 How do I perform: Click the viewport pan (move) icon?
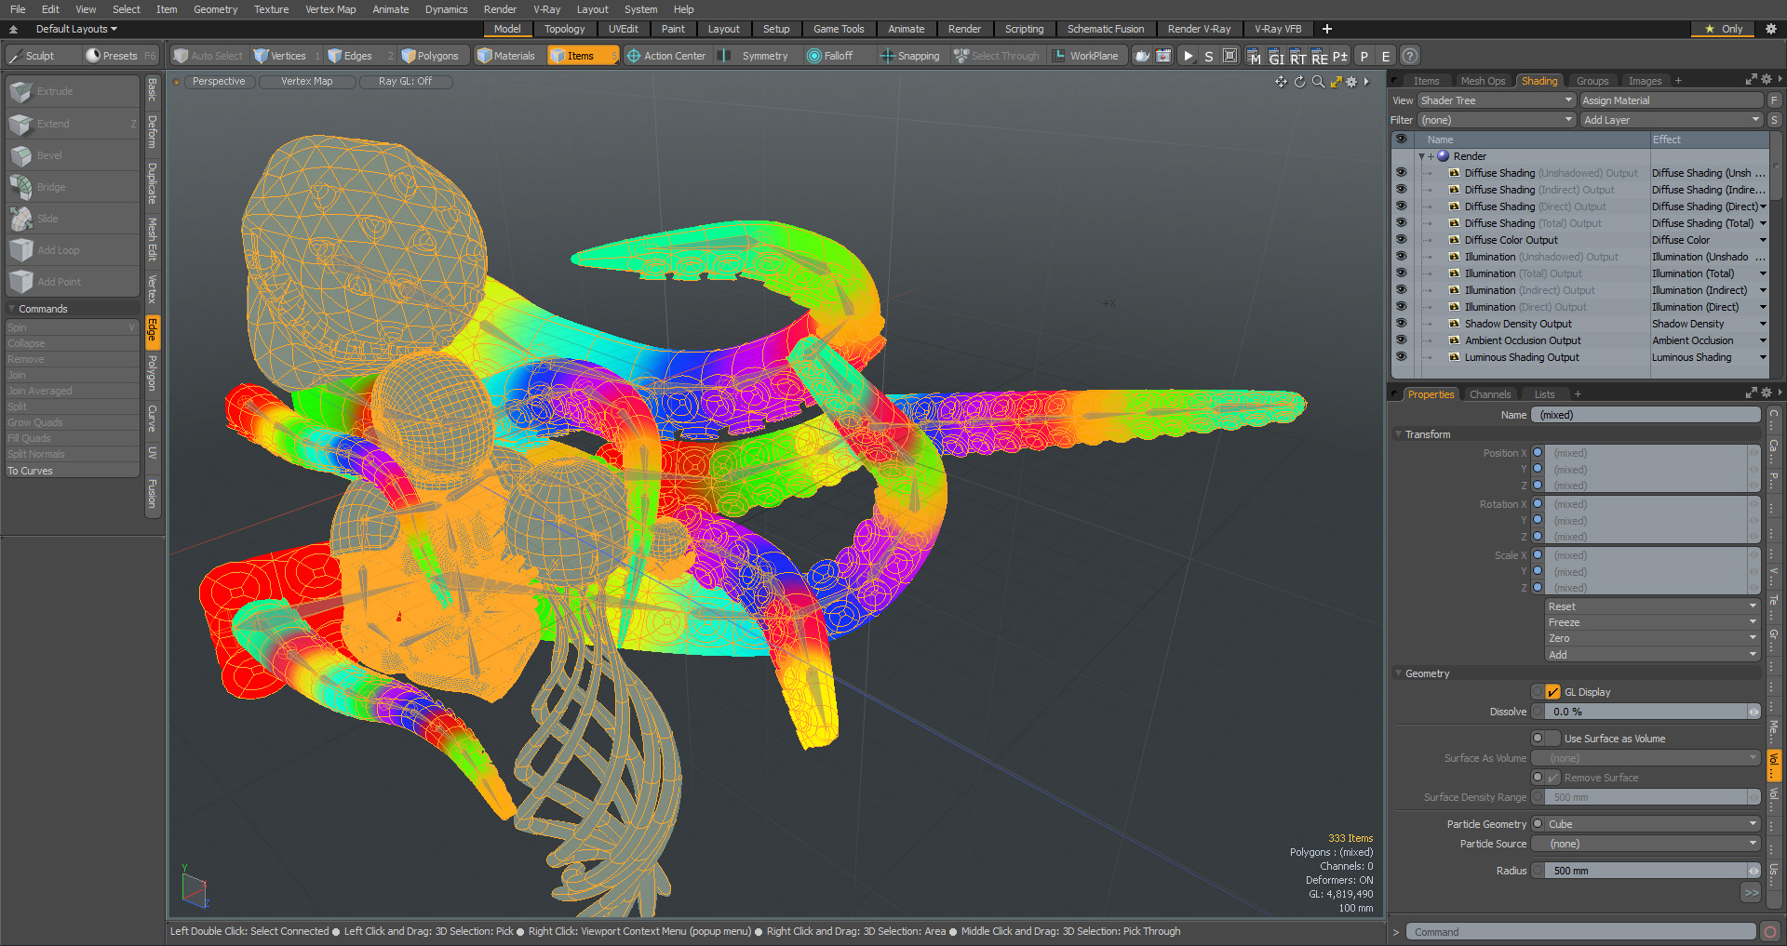coord(1282,82)
